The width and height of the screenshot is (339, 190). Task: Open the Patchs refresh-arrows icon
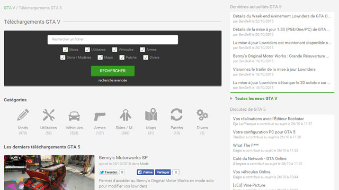(x=176, y=115)
